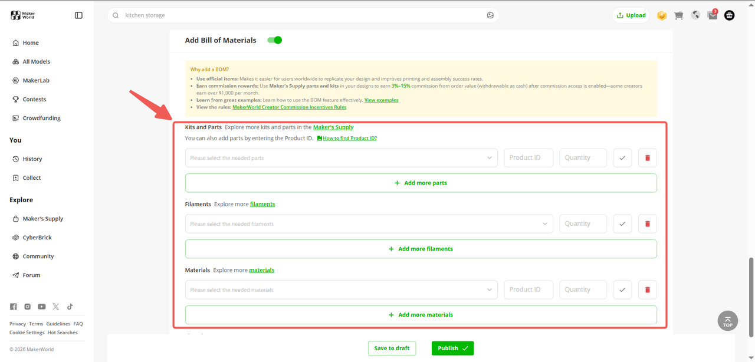Open Guidelines footer link

[58, 324]
